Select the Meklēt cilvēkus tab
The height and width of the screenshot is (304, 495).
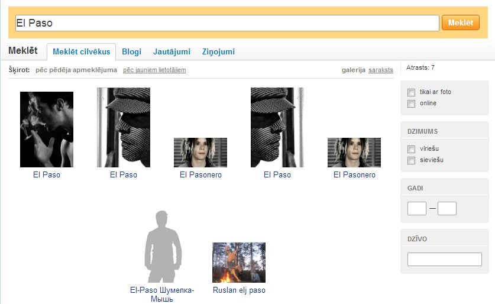tap(82, 52)
